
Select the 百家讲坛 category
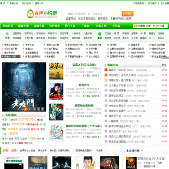29,33
